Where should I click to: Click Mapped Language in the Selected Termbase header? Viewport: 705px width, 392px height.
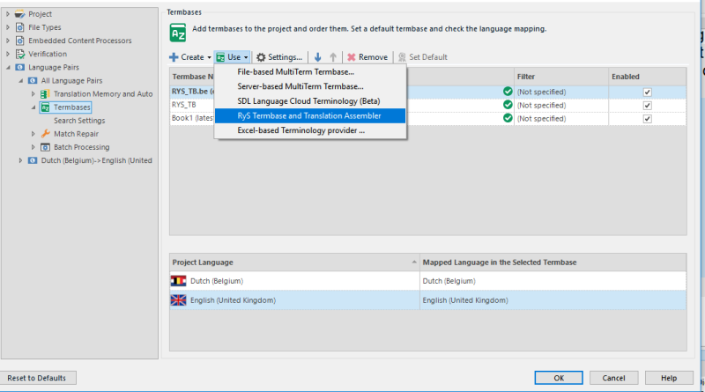[x=553, y=263]
